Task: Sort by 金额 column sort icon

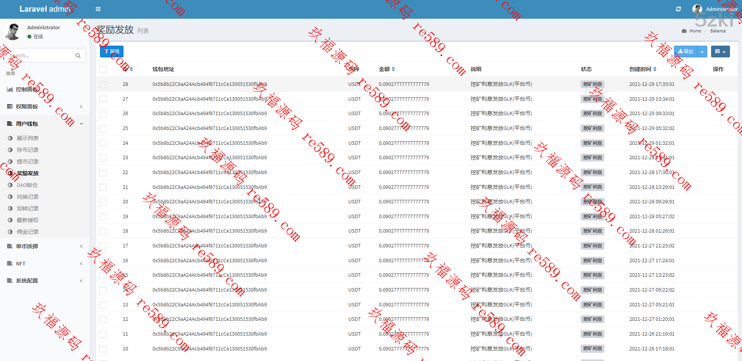Action: click(393, 69)
